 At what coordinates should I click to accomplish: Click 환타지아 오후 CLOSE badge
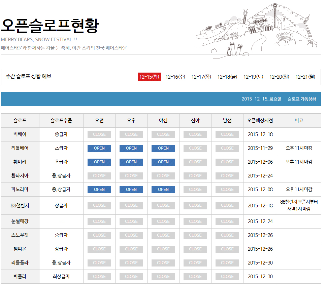click(x=131, y=176)
